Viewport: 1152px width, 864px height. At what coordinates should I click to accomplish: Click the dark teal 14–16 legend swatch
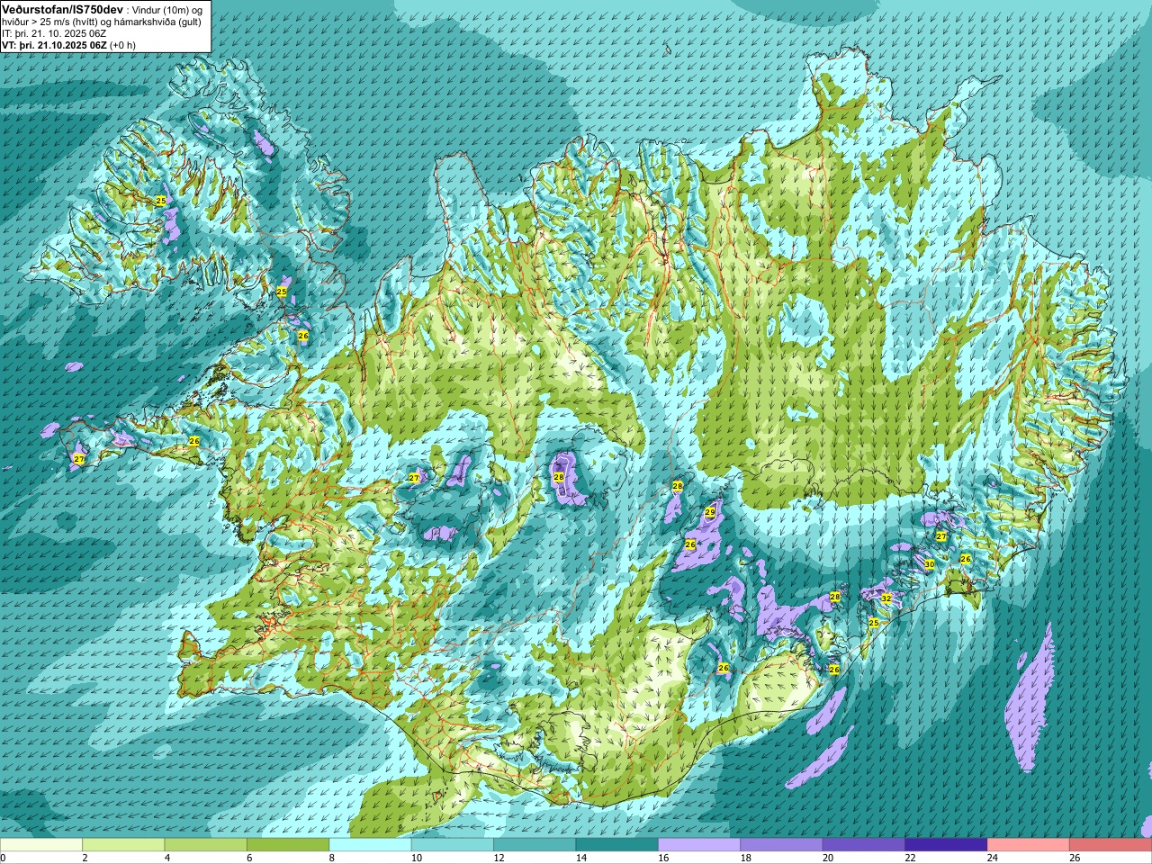tap(617, 845)
